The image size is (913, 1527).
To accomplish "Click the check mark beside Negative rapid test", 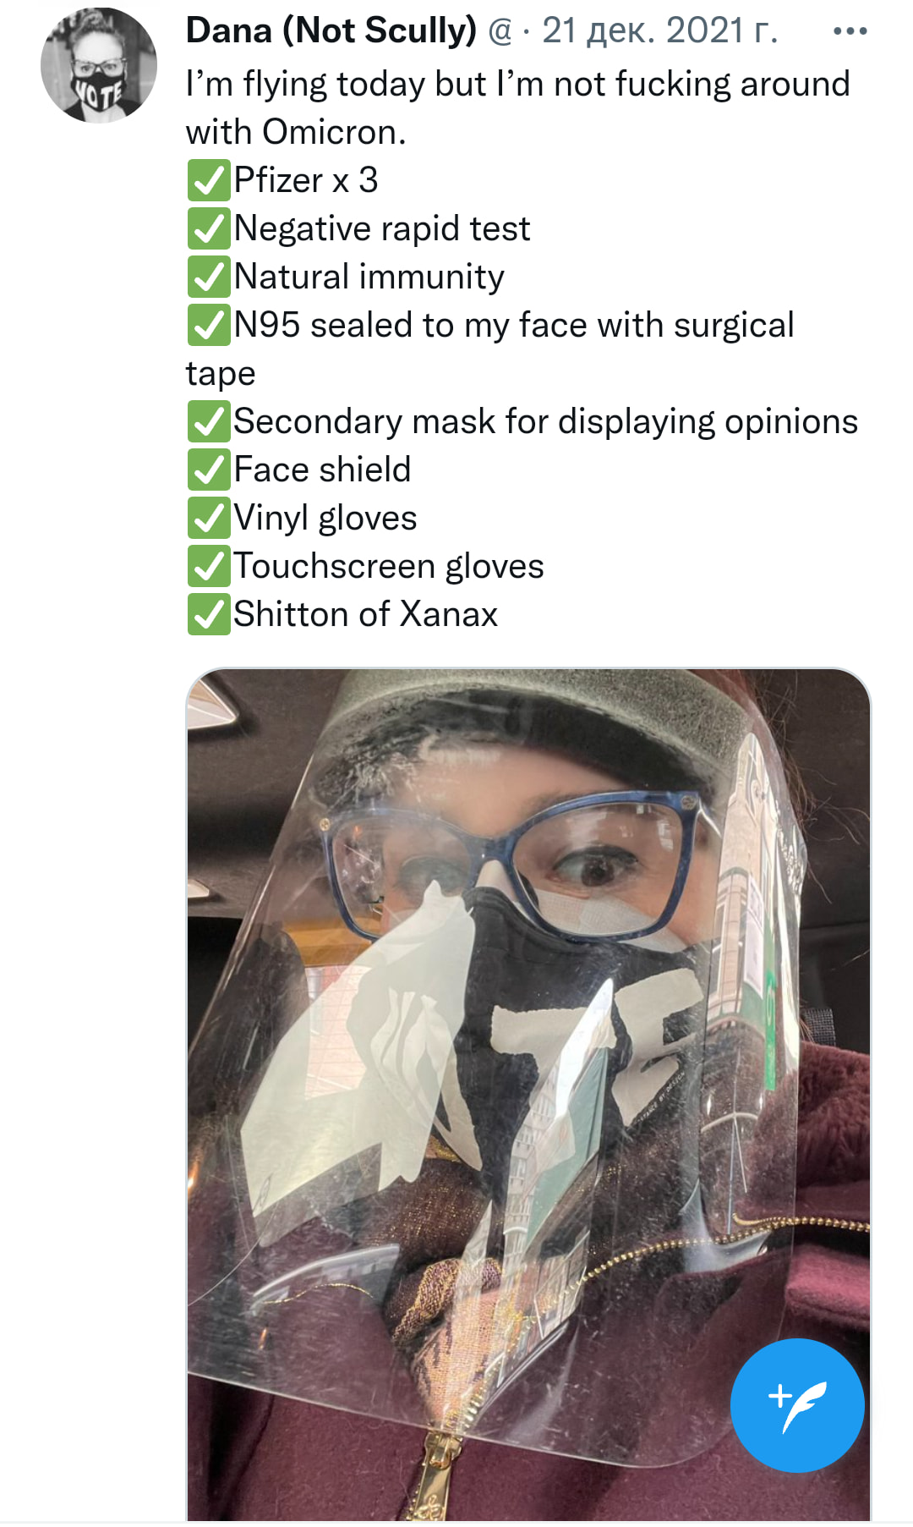I will [208, 228].
